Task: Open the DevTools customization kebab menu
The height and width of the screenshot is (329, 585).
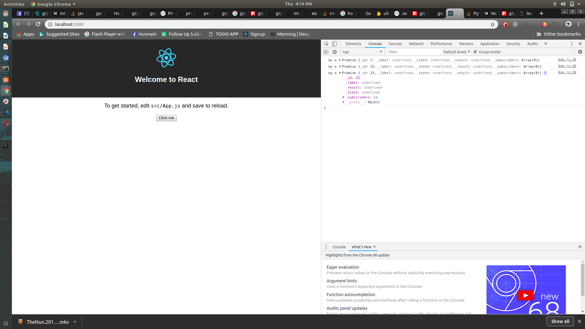Action: tap(572, 44)
